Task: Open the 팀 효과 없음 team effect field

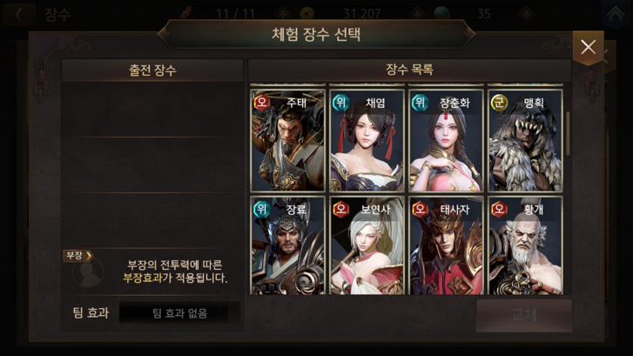Action: coord(179,313)
